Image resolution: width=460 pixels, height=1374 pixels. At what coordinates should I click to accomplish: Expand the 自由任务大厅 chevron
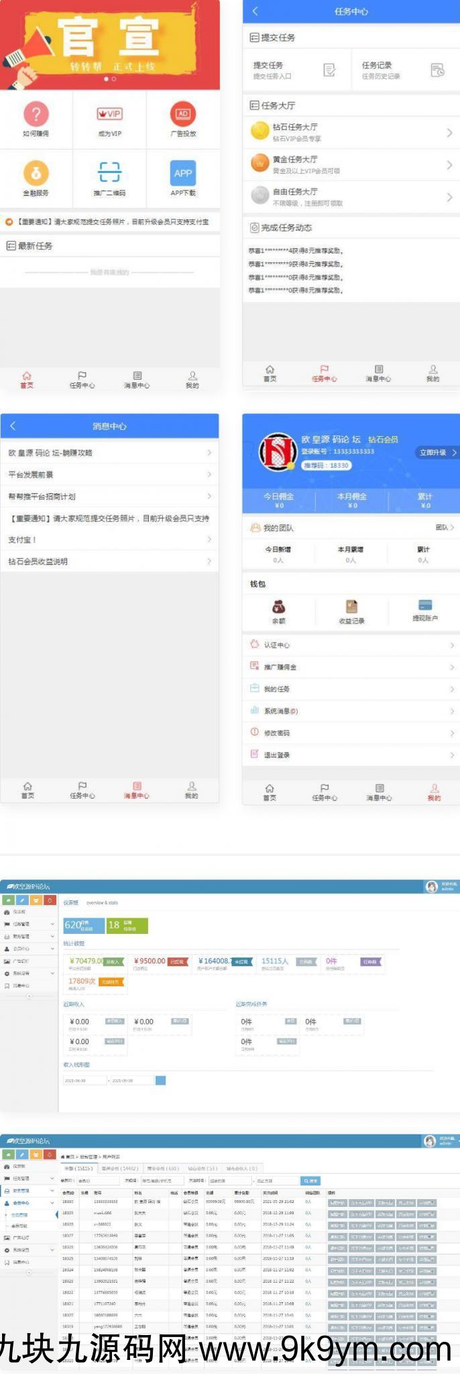click(449, 197)
